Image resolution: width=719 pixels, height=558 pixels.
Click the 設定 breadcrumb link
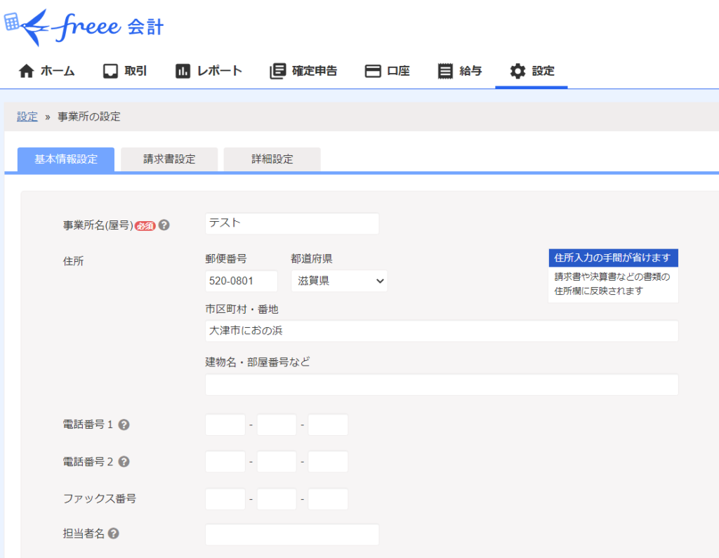27,117
